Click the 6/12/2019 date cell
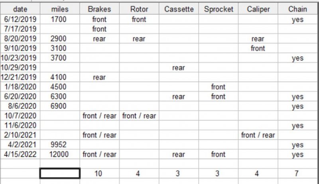 coord(20,19)
